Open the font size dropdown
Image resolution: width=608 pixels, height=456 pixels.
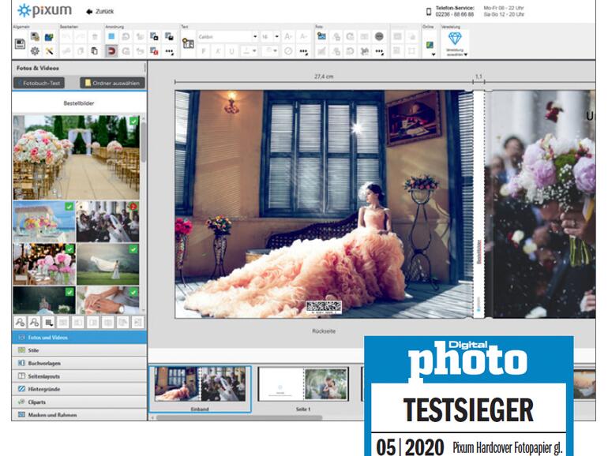pos(276,36)
